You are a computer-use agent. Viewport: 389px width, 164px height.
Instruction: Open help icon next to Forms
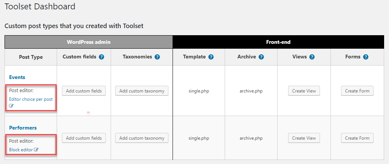click(365, 57)
